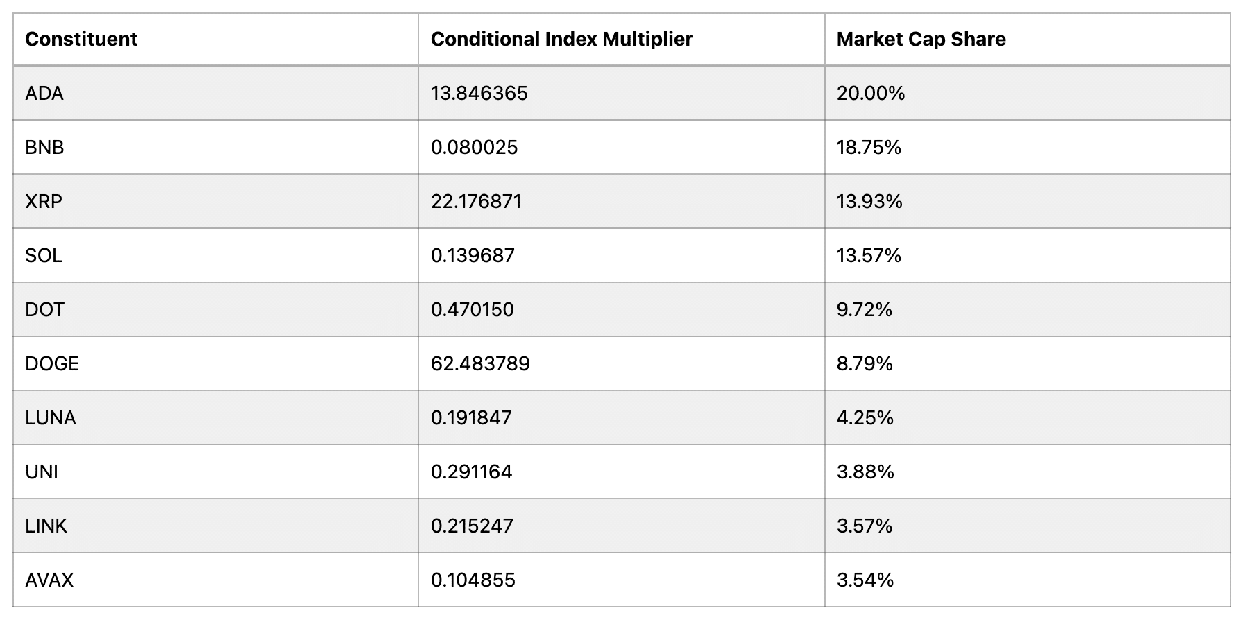The image size is (1242, 631).
Task: Click the 18.75% market cap share
Action: 869,147
